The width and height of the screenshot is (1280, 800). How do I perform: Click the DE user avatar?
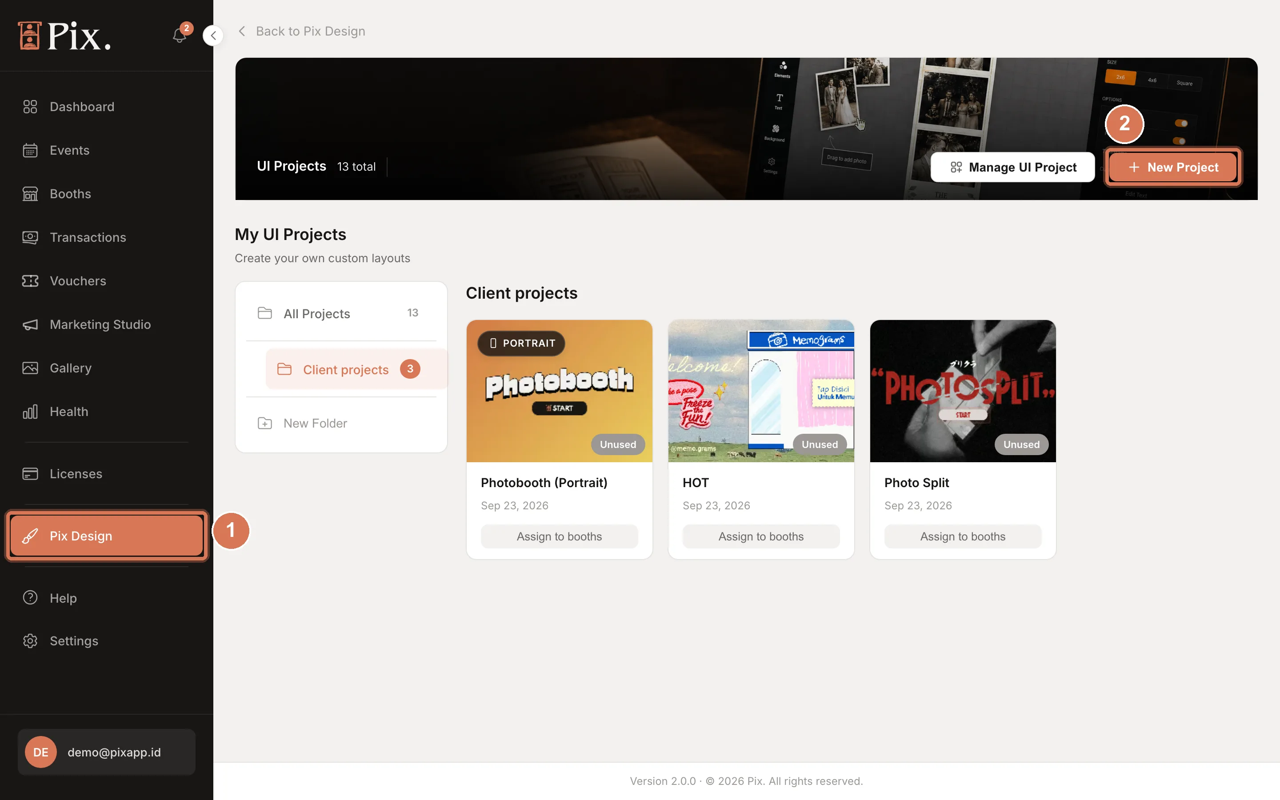[41, 752]
